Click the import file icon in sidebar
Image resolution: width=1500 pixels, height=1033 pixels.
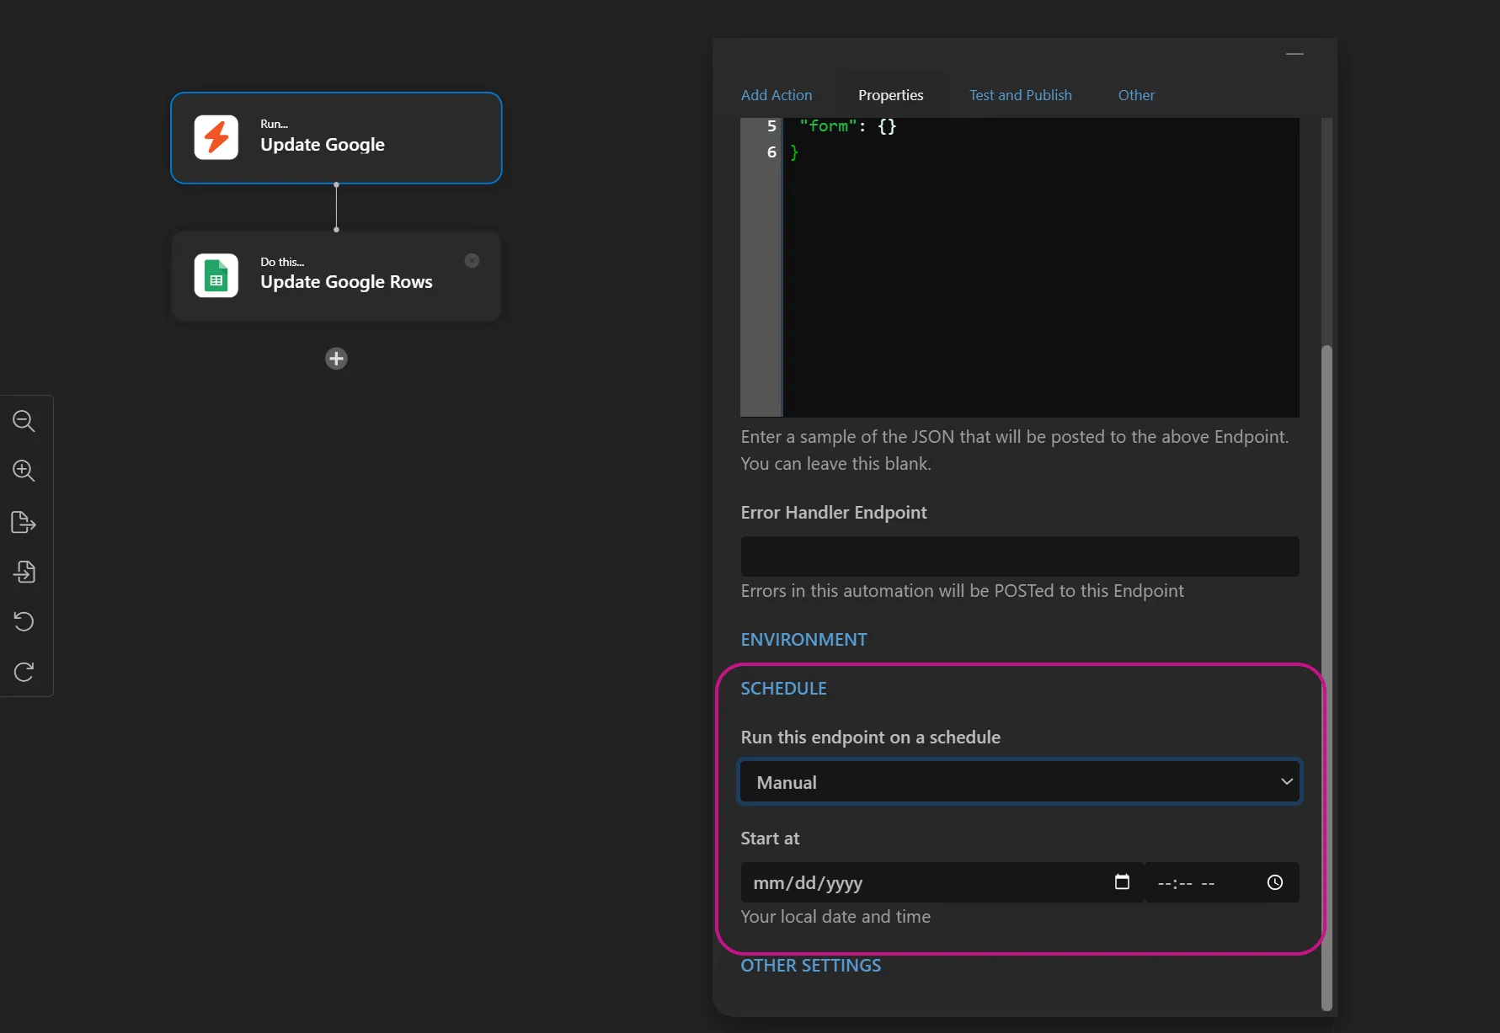click(x=24, y=572)
